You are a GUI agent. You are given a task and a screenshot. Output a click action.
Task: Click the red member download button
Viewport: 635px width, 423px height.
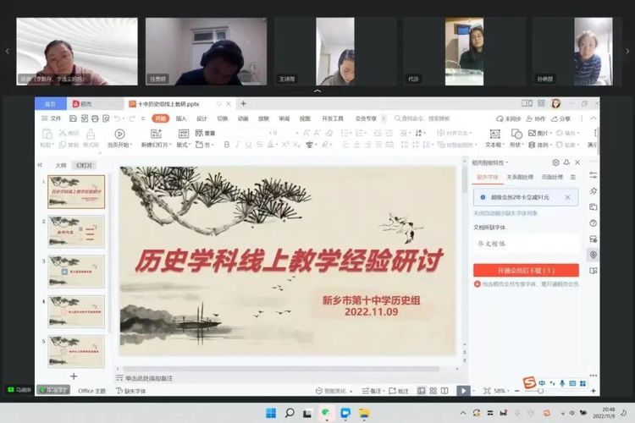click(x=526, y=270)
